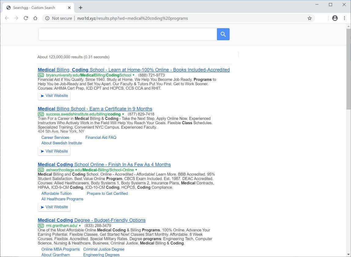Click the vertical scrollbar thumb
This screenshot has width=351, height=257.
348,69
